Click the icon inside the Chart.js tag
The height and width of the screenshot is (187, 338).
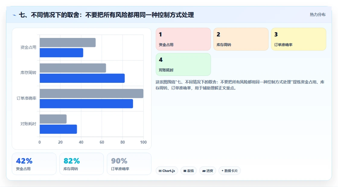tap(160, 171)
